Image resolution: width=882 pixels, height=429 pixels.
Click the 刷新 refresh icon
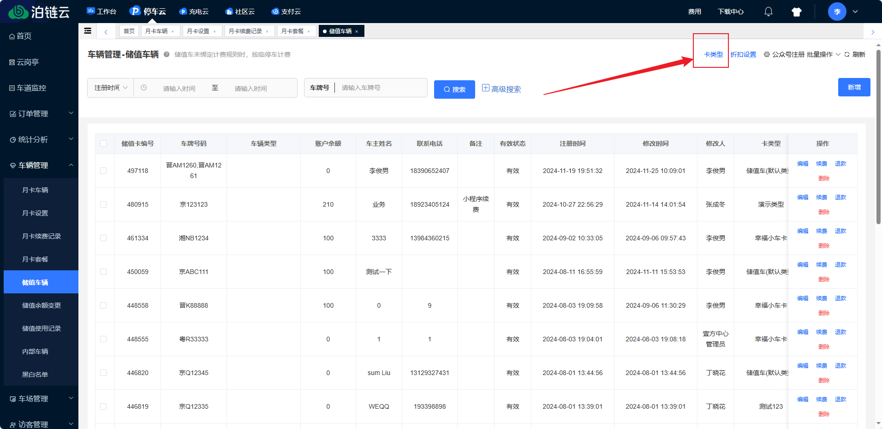847,54
